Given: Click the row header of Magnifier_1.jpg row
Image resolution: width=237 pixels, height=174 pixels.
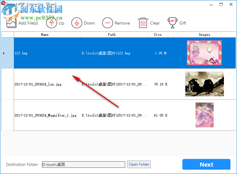Looking at the screenshot, I should coord(7,115).
